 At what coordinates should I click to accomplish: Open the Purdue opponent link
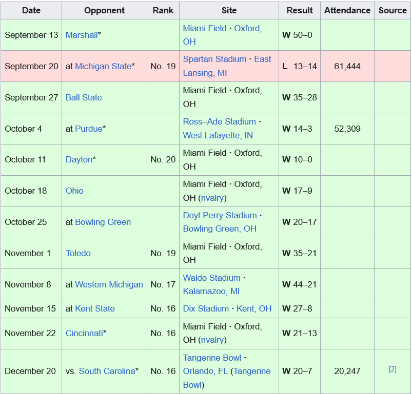pyautogui.click(x=89, y=129)
